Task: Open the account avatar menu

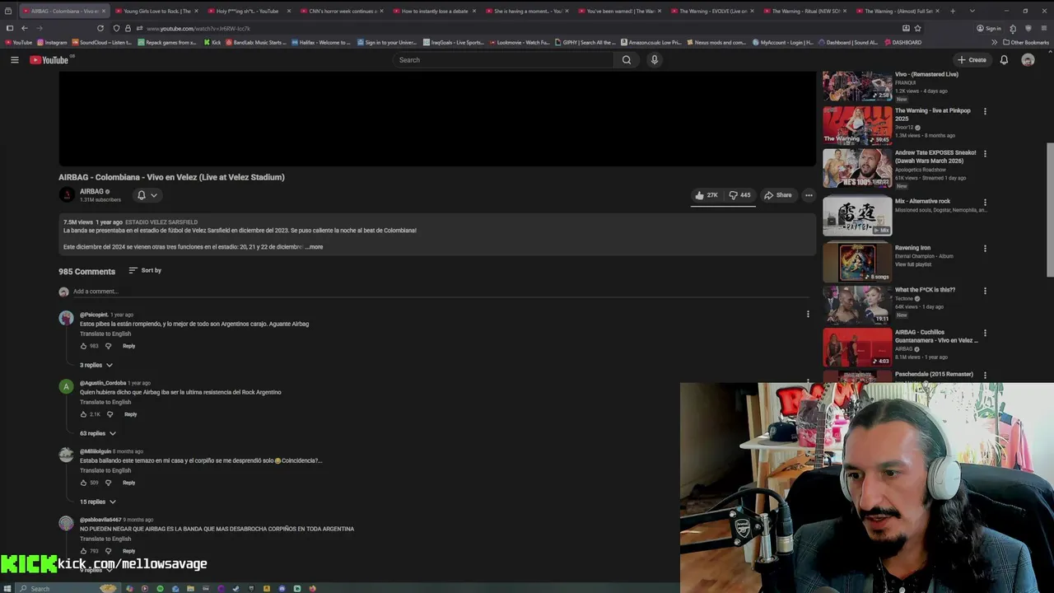Action: click(x=1028, y=59)
